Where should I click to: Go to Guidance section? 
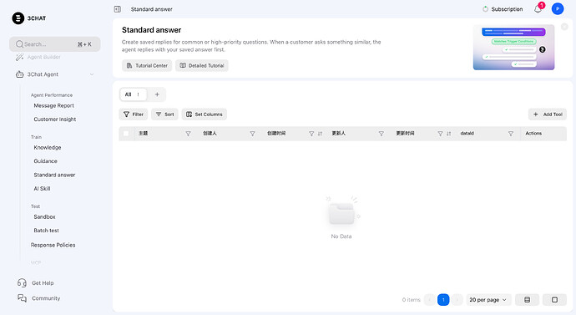(46, 161)
